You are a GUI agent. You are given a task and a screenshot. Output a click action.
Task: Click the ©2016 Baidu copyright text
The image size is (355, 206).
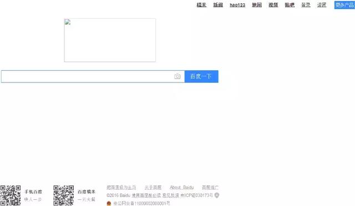point(118,195)
